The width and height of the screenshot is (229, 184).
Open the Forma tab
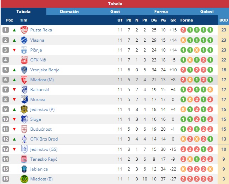click(x=161, y=12)
